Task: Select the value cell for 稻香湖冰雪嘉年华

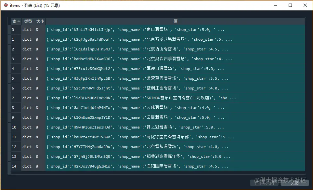Action: (176, 156)
